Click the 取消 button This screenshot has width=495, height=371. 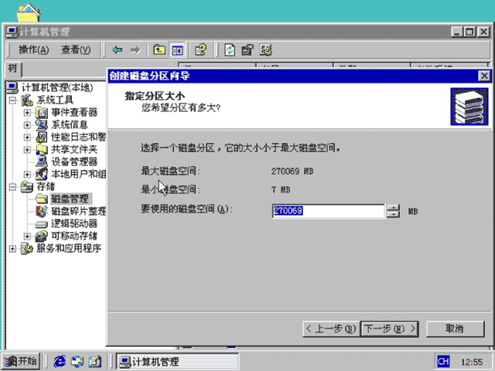pos(456,329)
